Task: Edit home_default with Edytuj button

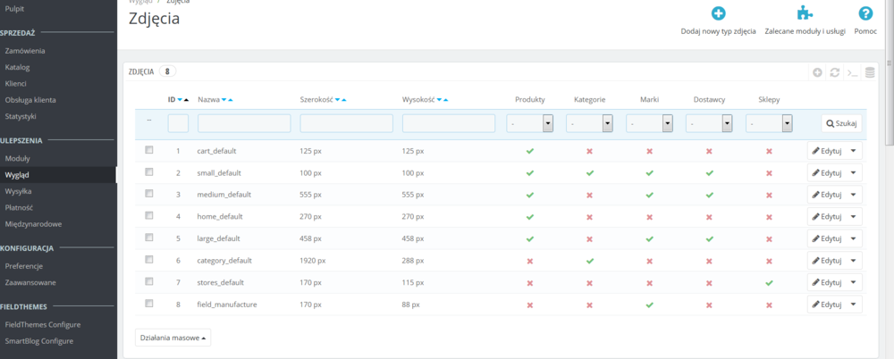Action: click(827, 216)
